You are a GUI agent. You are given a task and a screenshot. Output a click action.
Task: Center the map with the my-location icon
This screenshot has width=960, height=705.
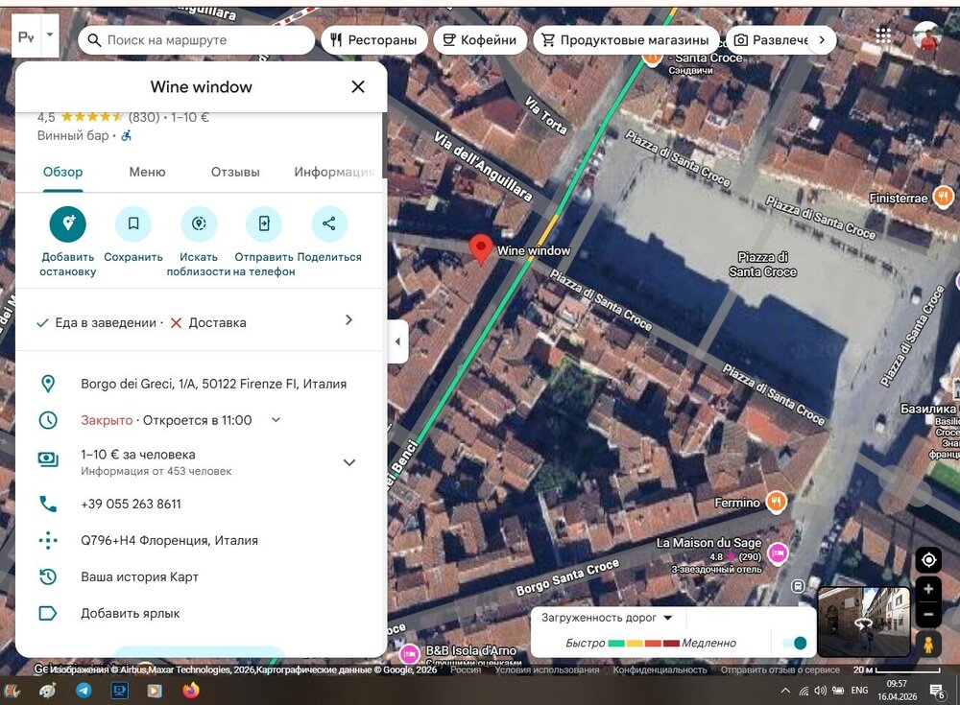[x=928, y=560]
